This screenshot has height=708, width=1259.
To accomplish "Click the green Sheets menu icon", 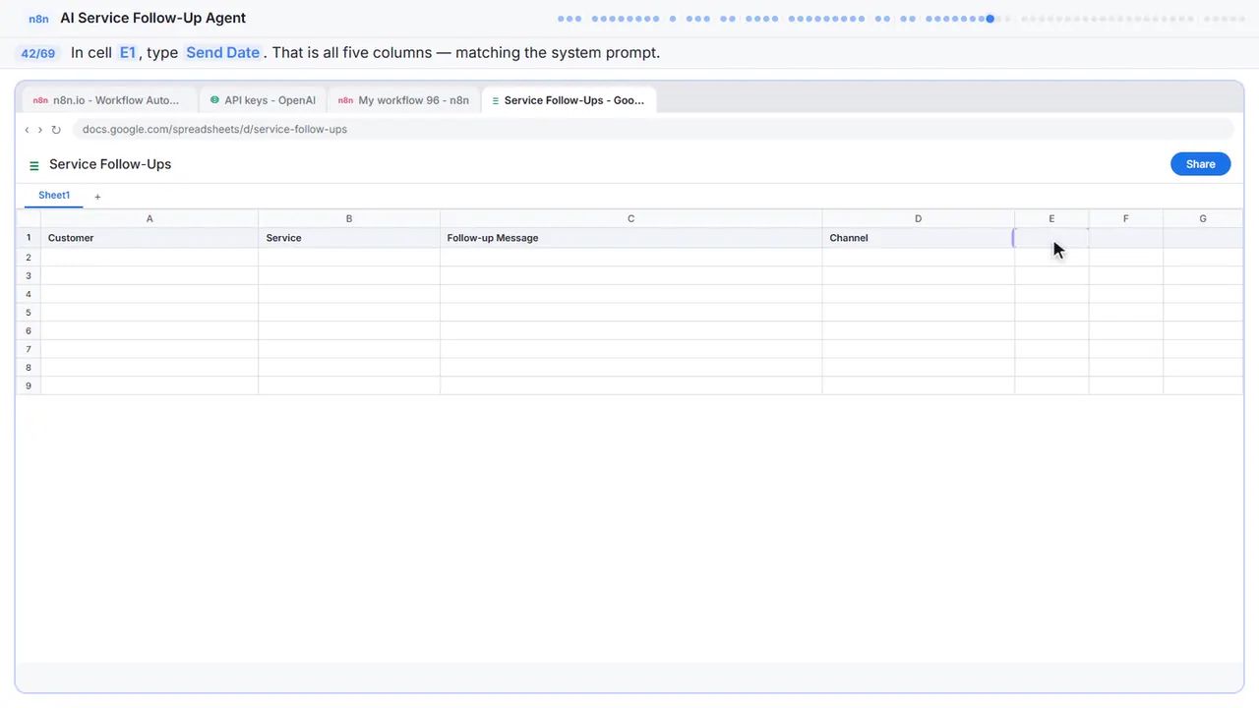I will tap(34, 165).
